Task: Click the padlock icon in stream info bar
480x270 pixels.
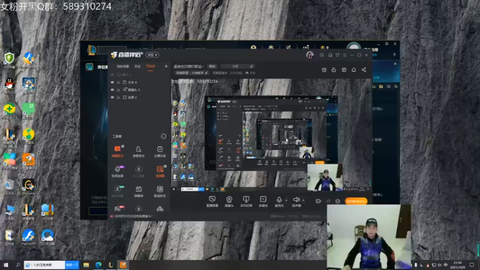Action: (334, 70)
